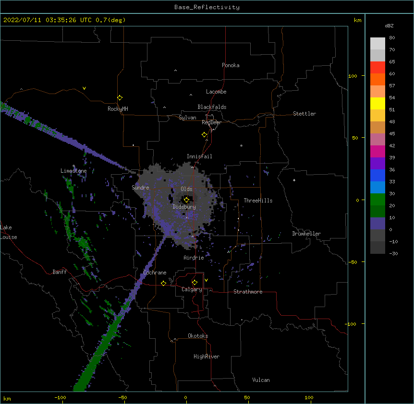
Task: Click the white asterisk east of Innisfail
Action: [241, 145]
